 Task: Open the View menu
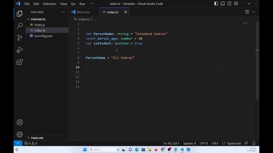tap(64, 4)
